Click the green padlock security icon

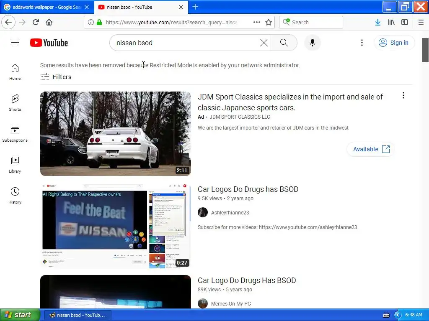[99, 22]
